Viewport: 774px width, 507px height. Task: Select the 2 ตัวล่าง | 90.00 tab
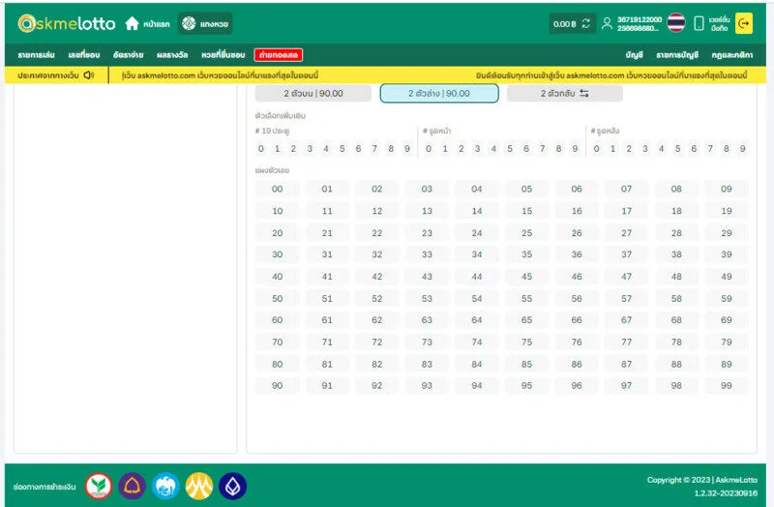point(439,94)
